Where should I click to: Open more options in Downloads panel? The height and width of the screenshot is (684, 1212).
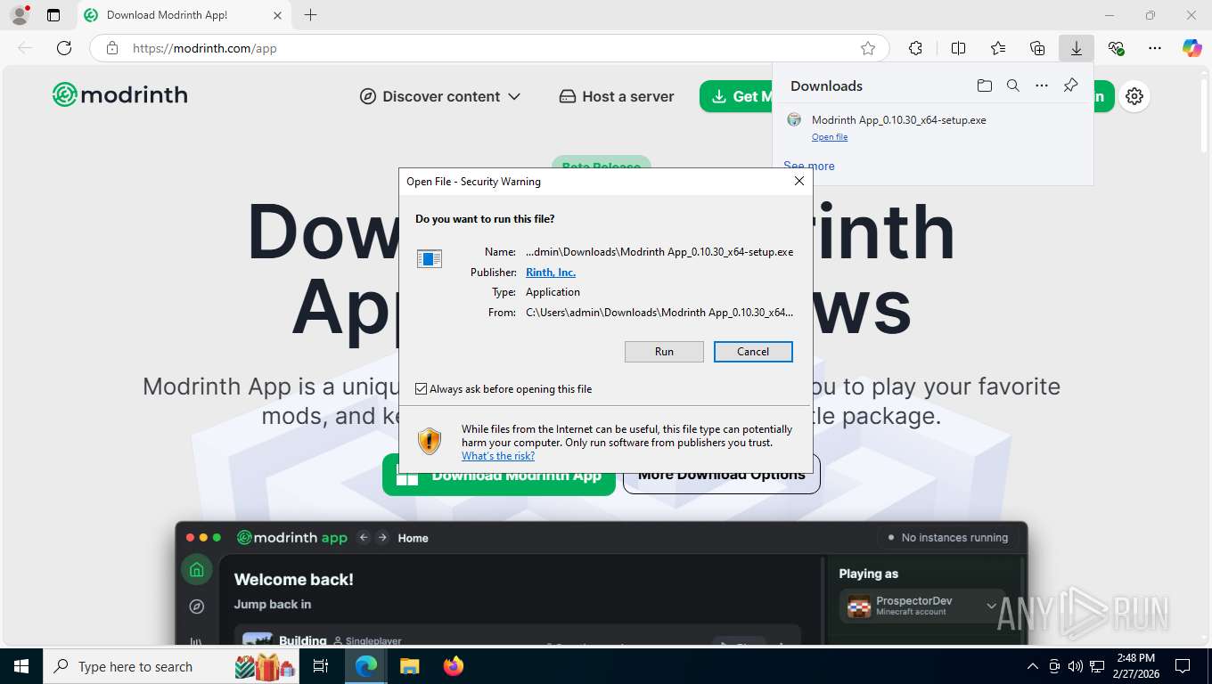[x=1042, y=85]
